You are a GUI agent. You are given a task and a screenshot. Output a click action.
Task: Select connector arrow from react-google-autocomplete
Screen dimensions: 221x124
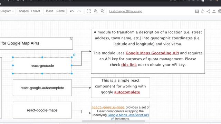click(81, 88)
